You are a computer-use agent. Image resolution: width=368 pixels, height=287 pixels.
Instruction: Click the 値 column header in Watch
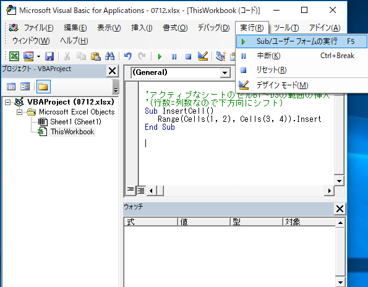204,222
